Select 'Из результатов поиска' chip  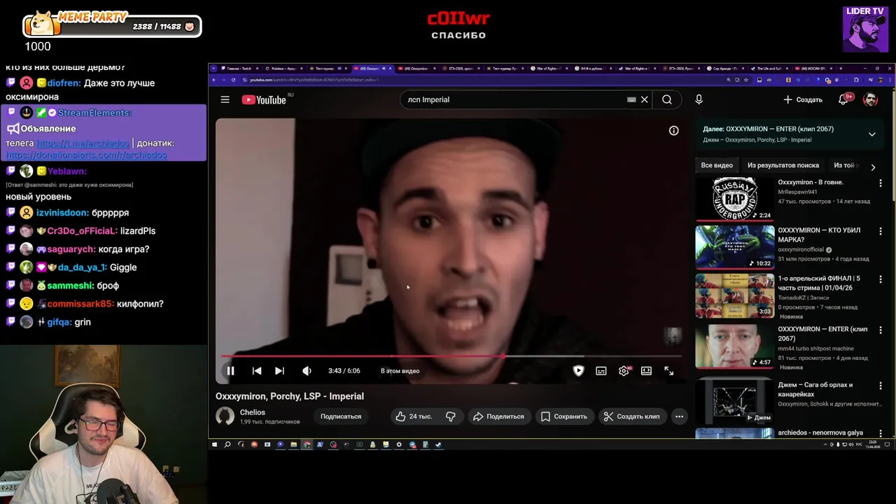point(783,165)
